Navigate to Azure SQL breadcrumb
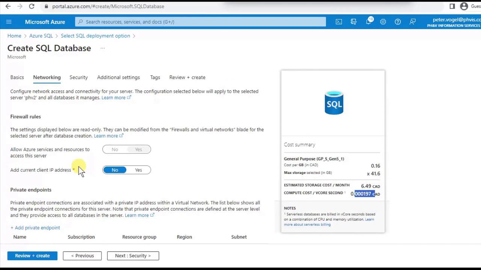481x270 pixels. [41, 36]
